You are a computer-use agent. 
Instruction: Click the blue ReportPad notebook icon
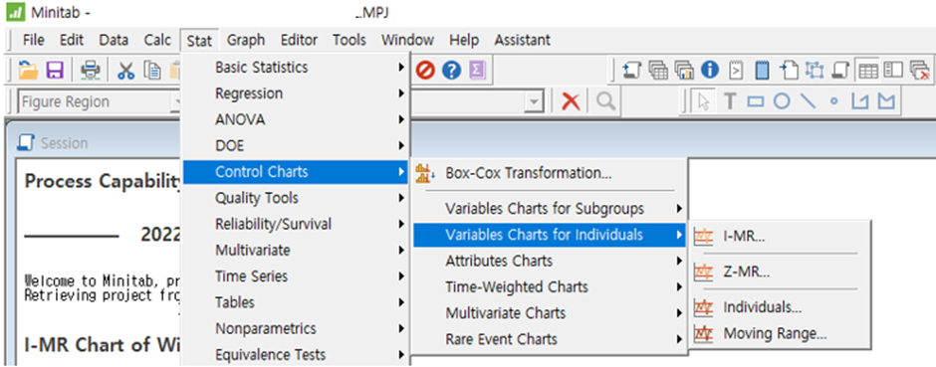763,71
